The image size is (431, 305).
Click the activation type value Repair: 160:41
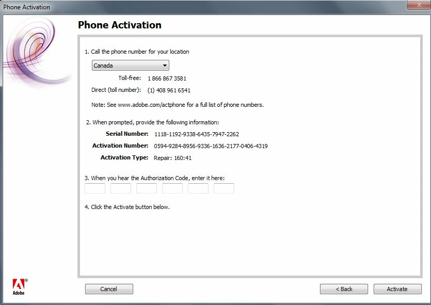[x=172, y=158]
